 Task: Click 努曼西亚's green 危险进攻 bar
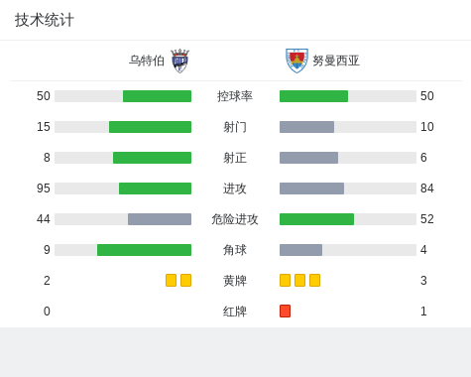pyautogui.click(x=316, y=219)
